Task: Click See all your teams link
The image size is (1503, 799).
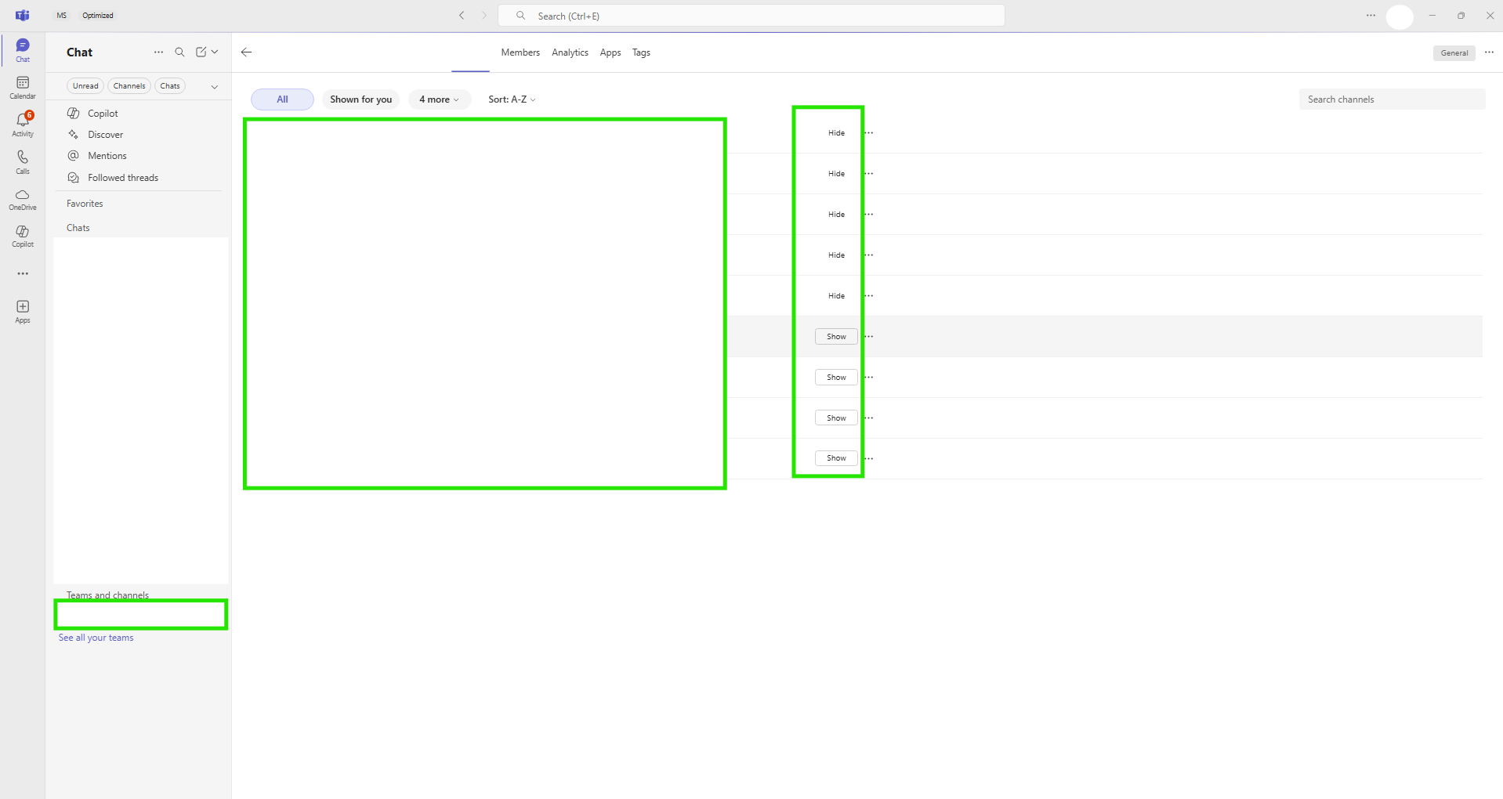Action: (96, 638)
